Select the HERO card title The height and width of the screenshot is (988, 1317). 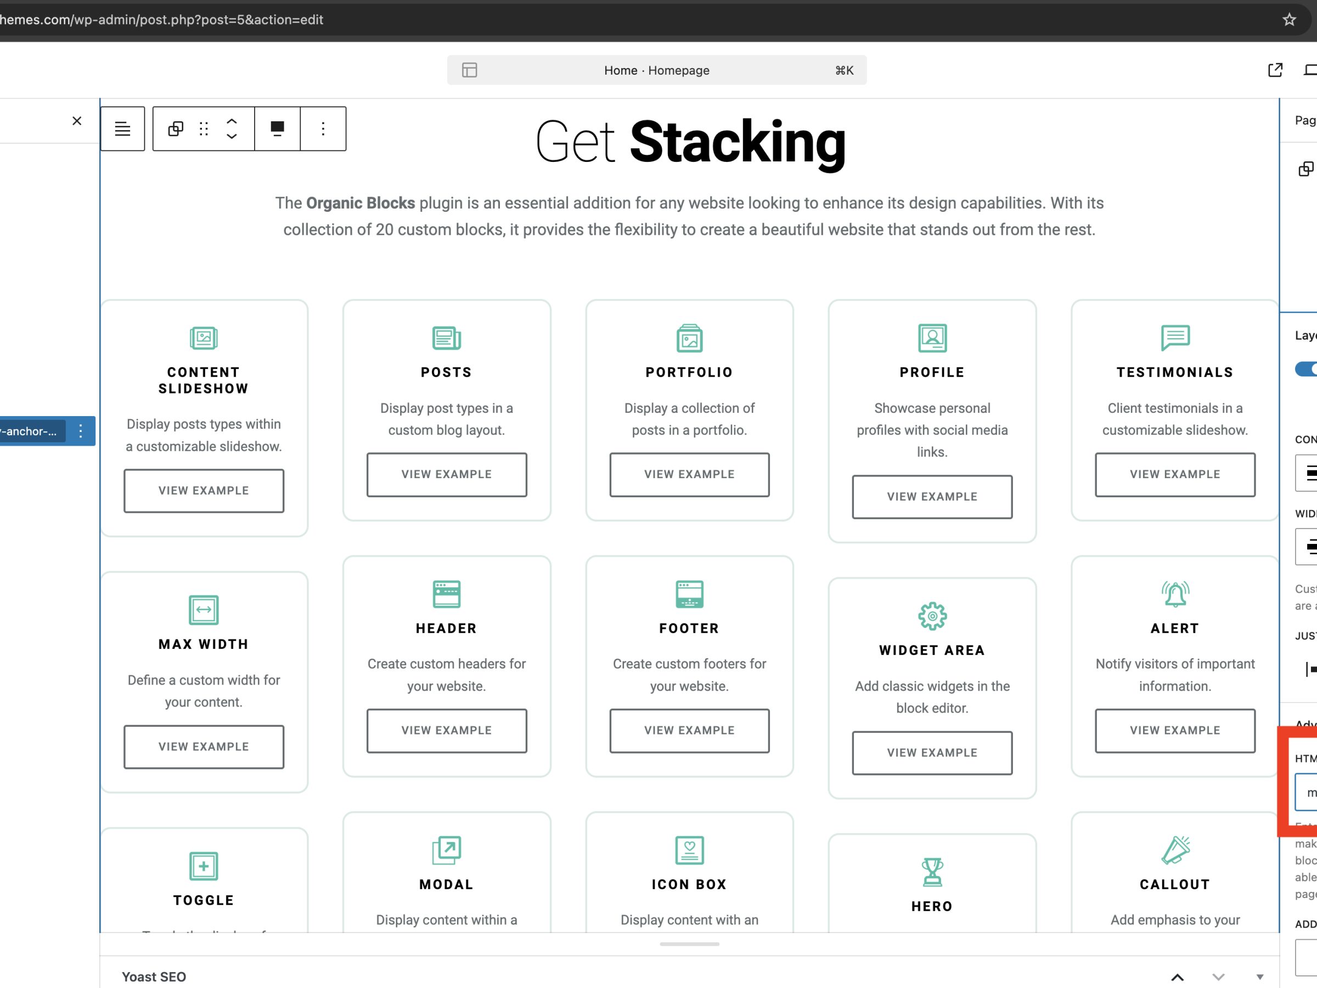[x=932, y=906]
